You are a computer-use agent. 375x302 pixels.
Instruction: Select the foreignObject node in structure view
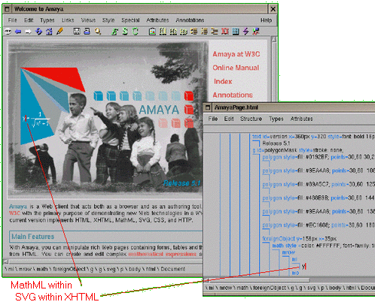[299, 239]
